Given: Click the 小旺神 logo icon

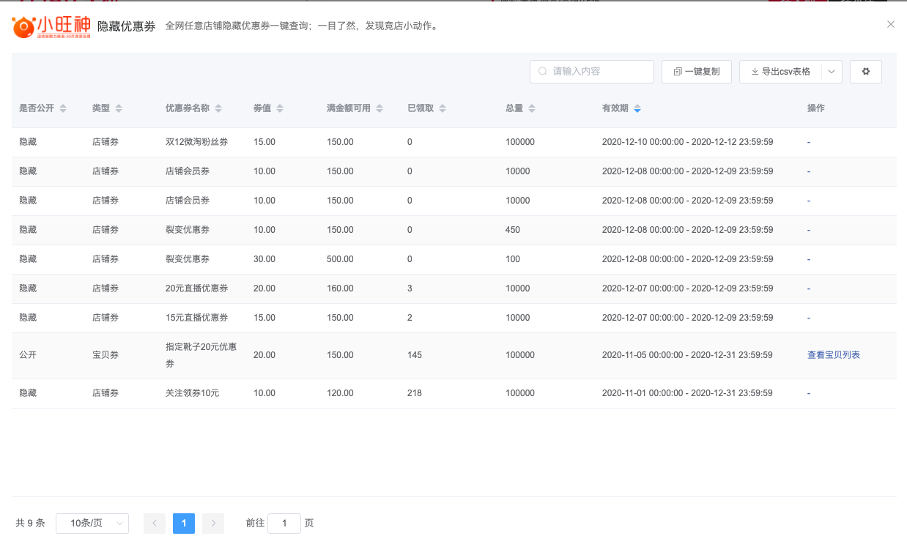Looking at the screenshot, I should pyautogui.click(x=51, y=26).
